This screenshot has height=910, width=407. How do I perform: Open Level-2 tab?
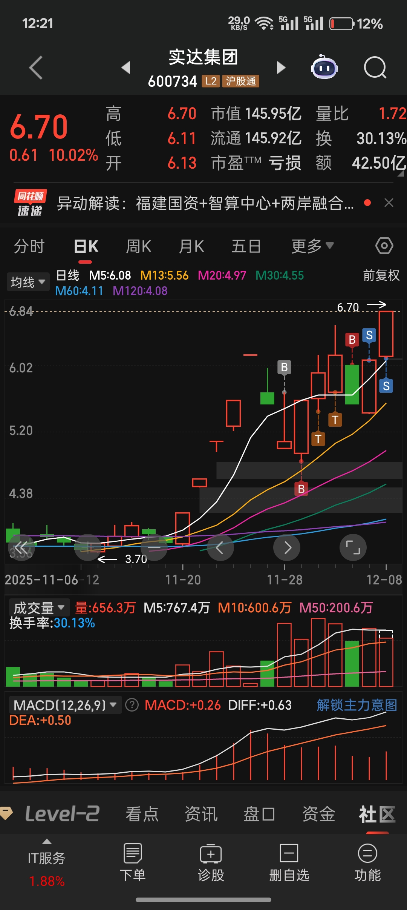62,813
